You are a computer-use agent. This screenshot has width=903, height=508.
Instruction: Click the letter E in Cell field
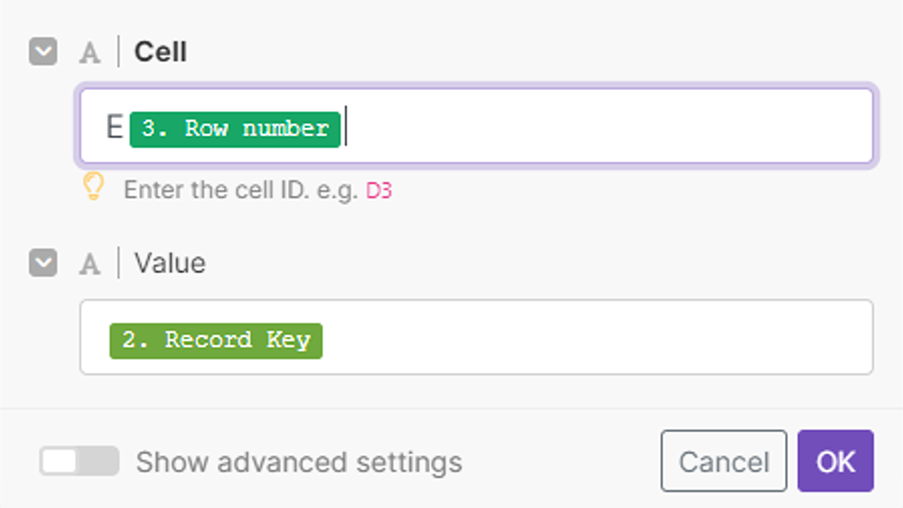pyautogui.click(x=115, y=127)
